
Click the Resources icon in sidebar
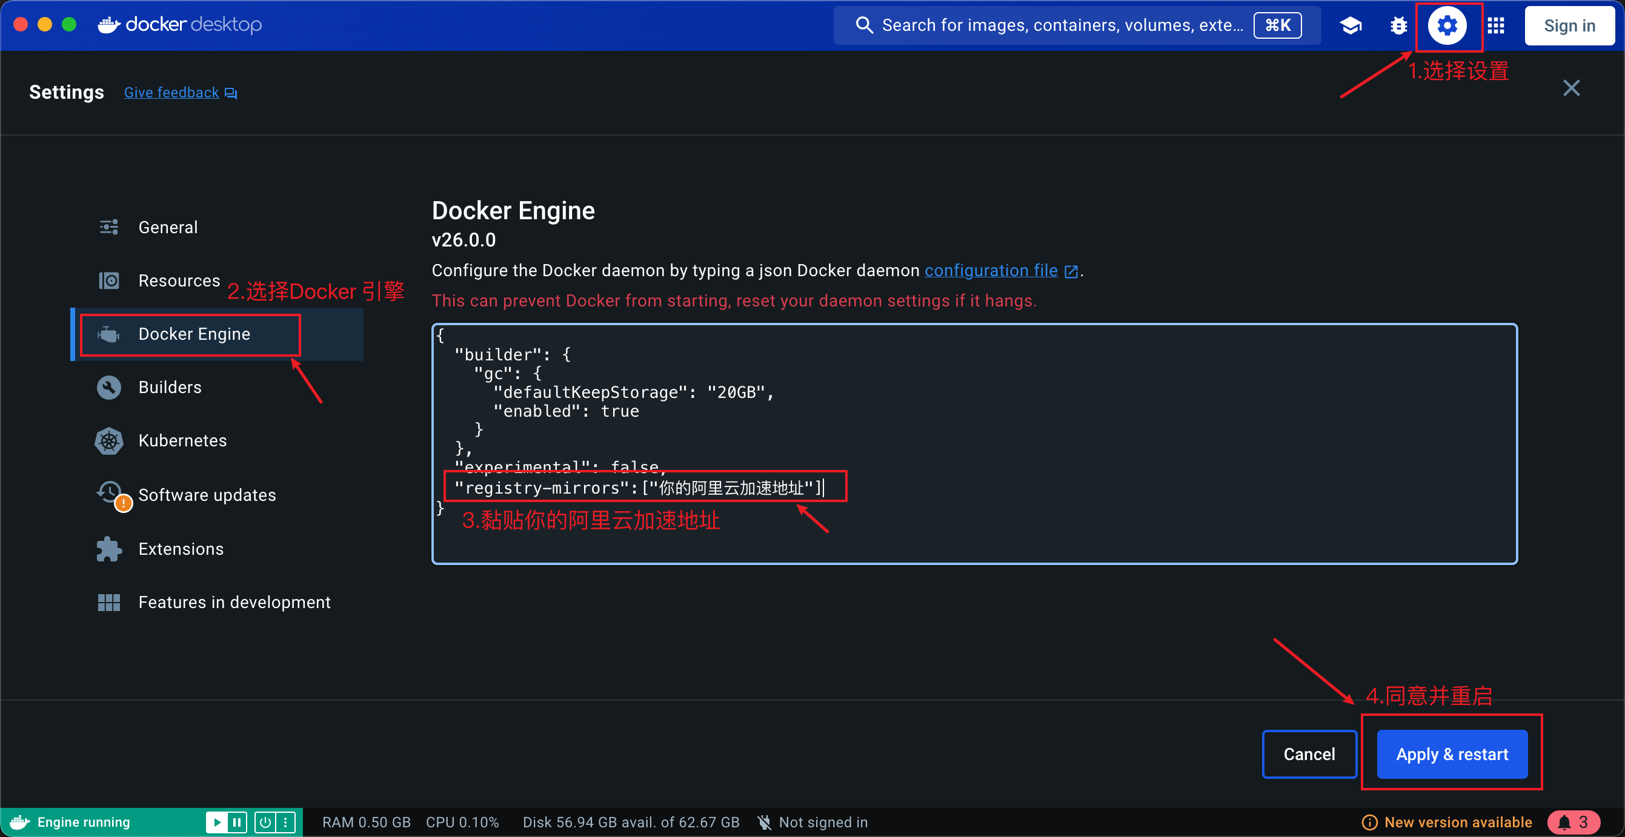coord(109,280)
